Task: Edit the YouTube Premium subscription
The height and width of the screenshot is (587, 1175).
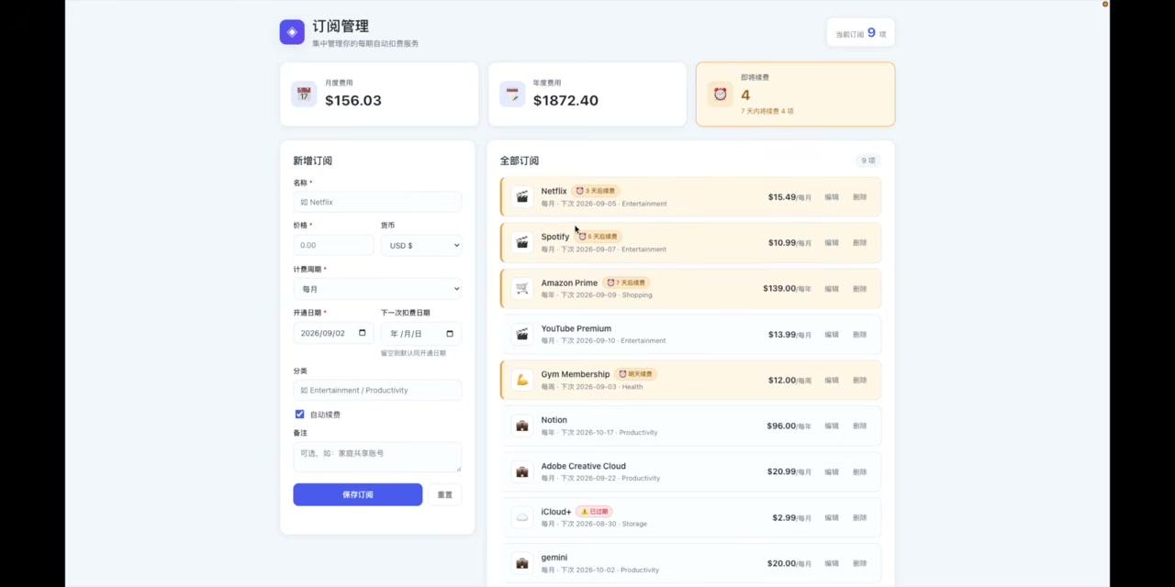Action: [x=832, y=335]
